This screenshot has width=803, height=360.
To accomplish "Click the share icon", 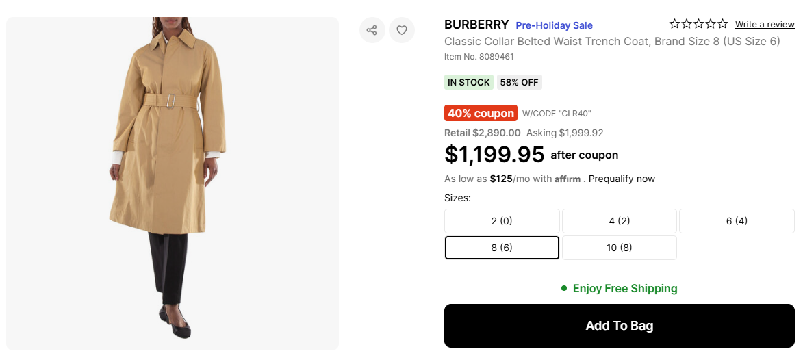I will [x=372, y=30].
